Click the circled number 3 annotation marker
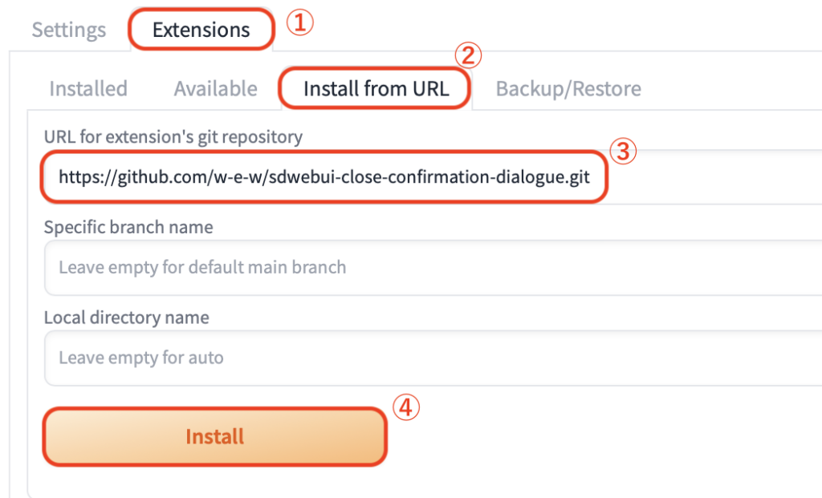Screen dimensions: 822x498 tap(623, 152)
